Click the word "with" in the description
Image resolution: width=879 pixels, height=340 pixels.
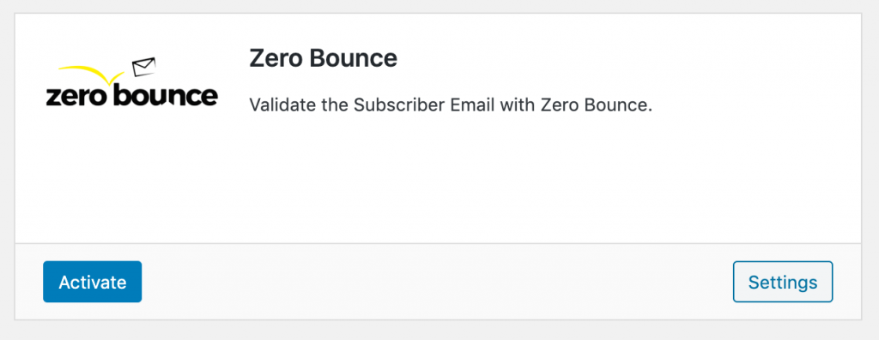pos(518,105)
